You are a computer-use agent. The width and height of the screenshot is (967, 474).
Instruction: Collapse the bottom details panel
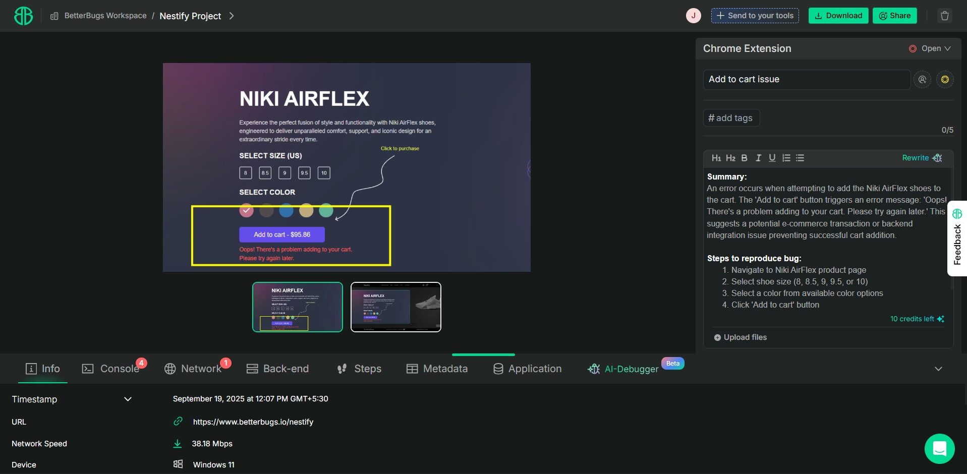(938, 369)
